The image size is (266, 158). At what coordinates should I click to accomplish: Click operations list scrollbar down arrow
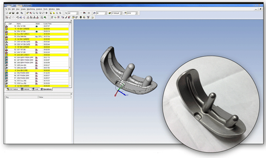[x=70, y=86]
